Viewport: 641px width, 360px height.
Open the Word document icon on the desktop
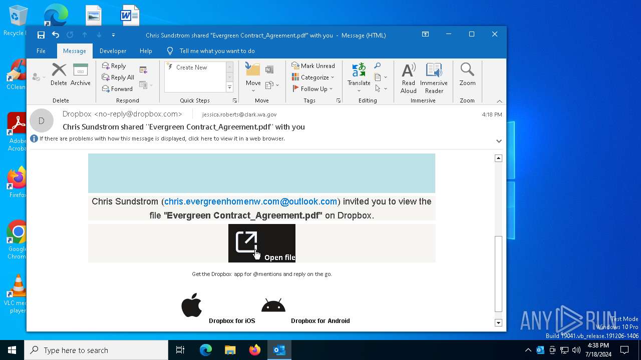pos(130,15)
